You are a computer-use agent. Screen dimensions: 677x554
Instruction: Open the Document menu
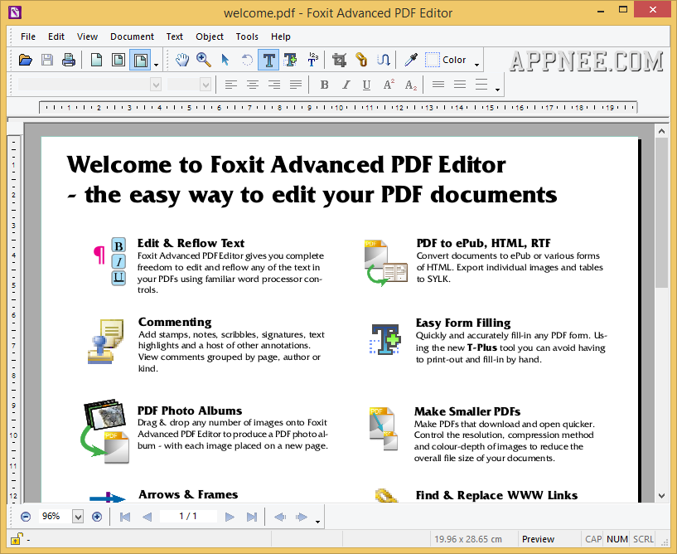click(132, 36)
